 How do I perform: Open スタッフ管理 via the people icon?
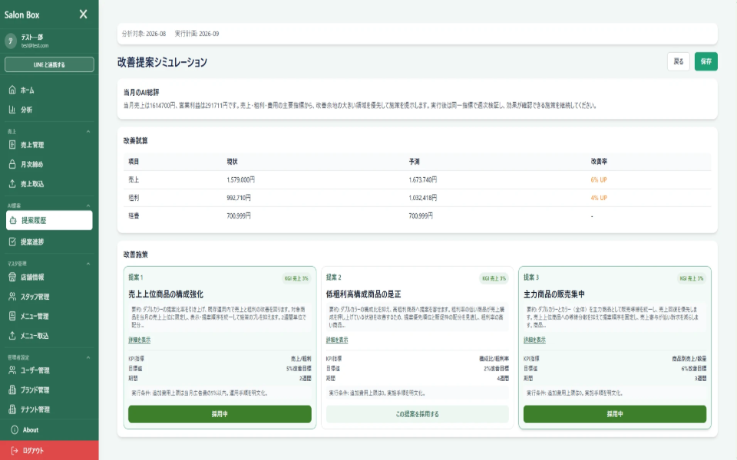pos(12,296)
